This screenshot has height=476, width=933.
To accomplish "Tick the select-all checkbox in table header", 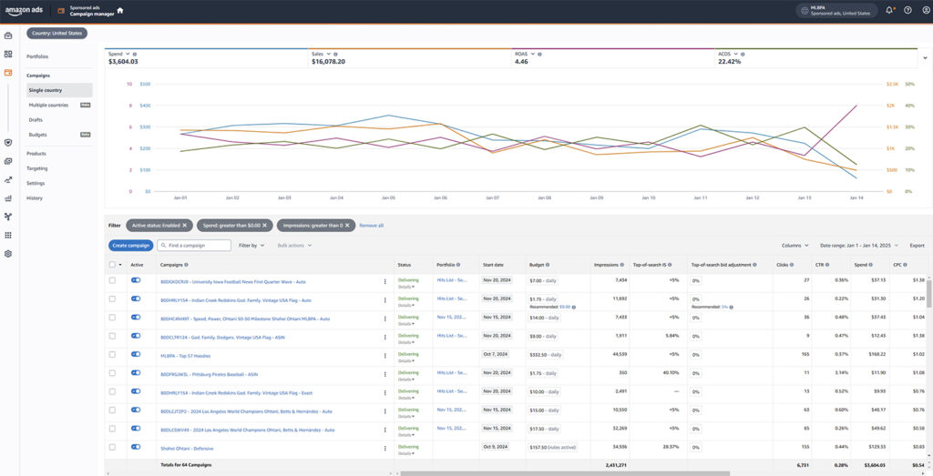I will tap(112, 265).
